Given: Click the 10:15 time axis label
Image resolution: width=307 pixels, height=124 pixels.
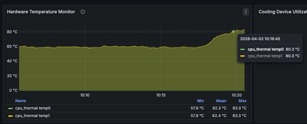Looking at the screenshot, I should pos(161,95).
